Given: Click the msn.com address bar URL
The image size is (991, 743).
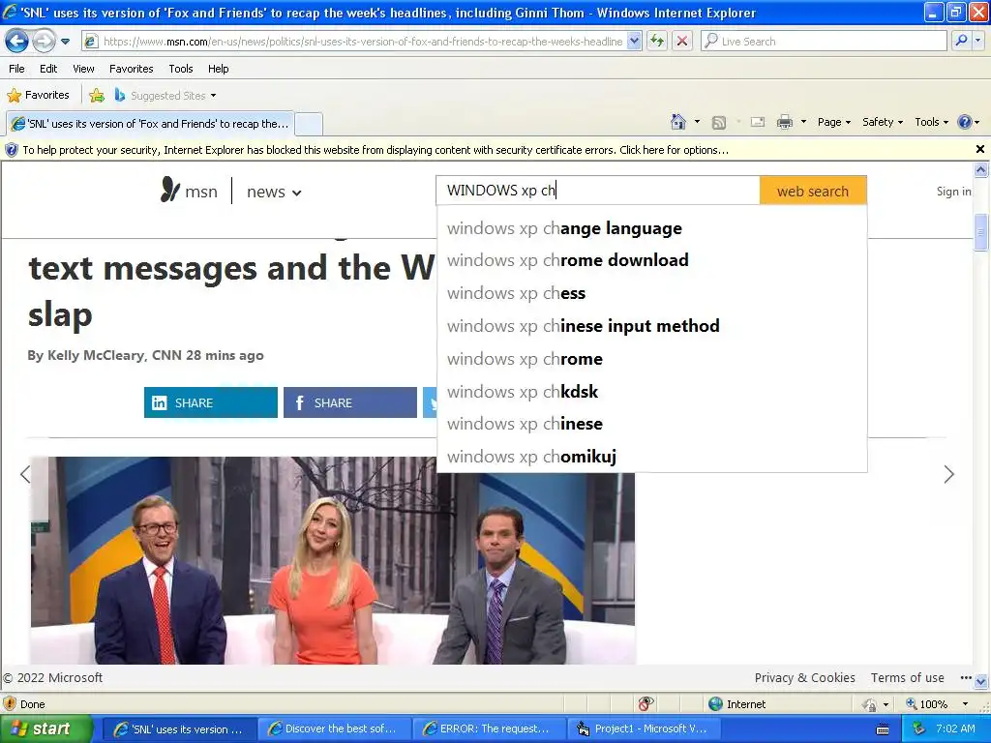Looking at the screenshot, I should click(362, 42).
